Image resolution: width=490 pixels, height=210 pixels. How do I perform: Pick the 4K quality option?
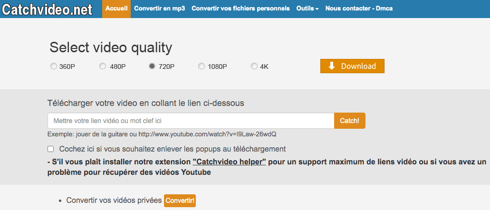[x=254, y=67]
